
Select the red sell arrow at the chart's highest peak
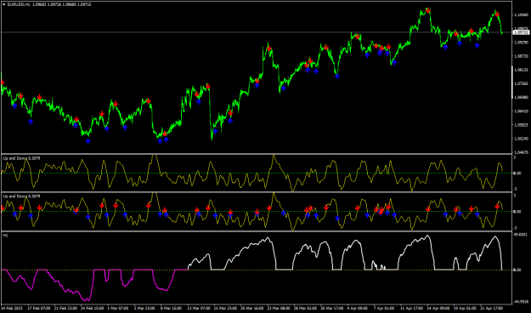(428, 10)
